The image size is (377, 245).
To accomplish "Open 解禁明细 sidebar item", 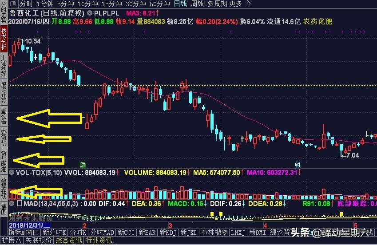I will pyautogui.click(x=4, y=161).
